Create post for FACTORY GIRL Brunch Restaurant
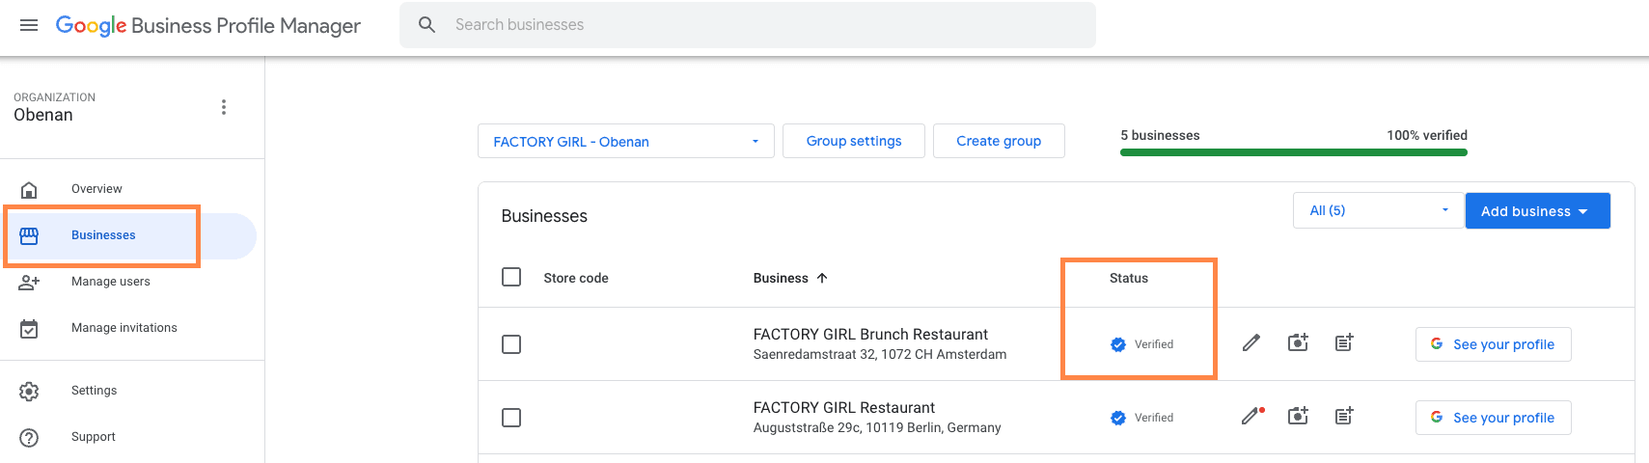1649x463 pixels. (x=1343, y=343)
